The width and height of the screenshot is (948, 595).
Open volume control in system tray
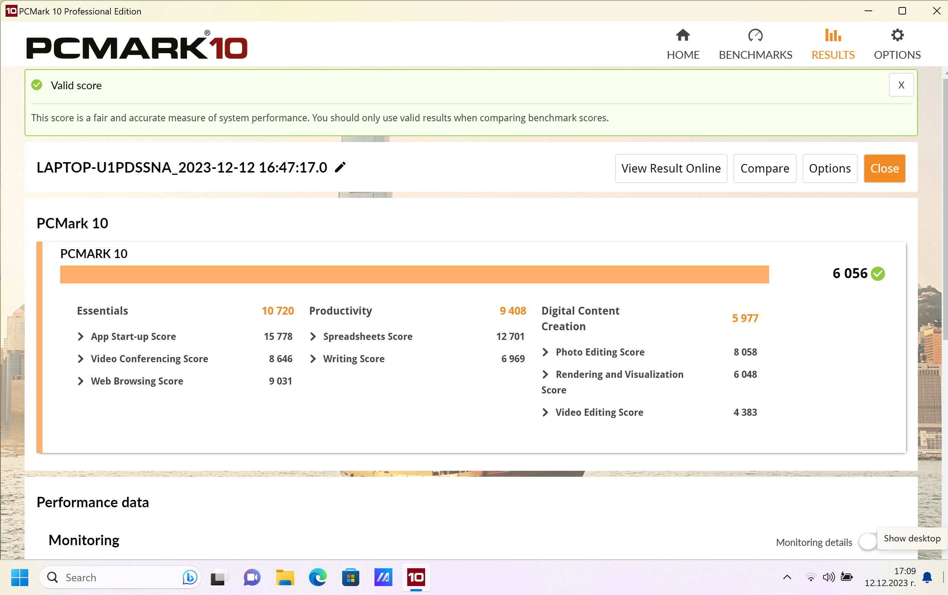(x=828, y=577)
